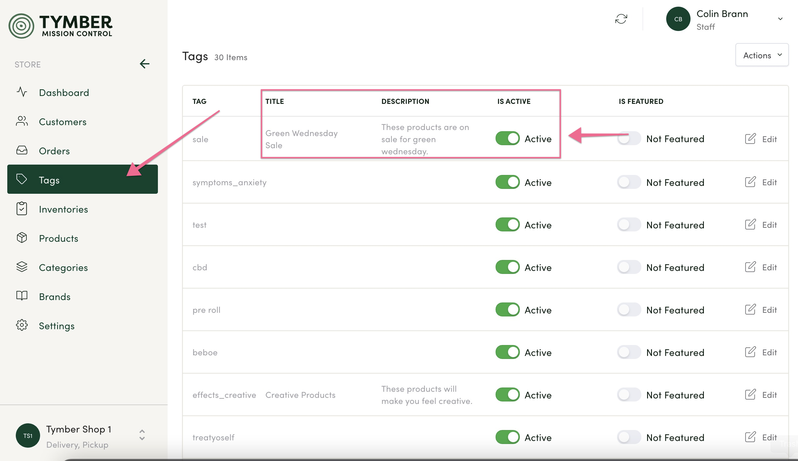Click Edit link for cbd tag
The width and height of the screenshot is (798, 461).
tap(769, 267)
